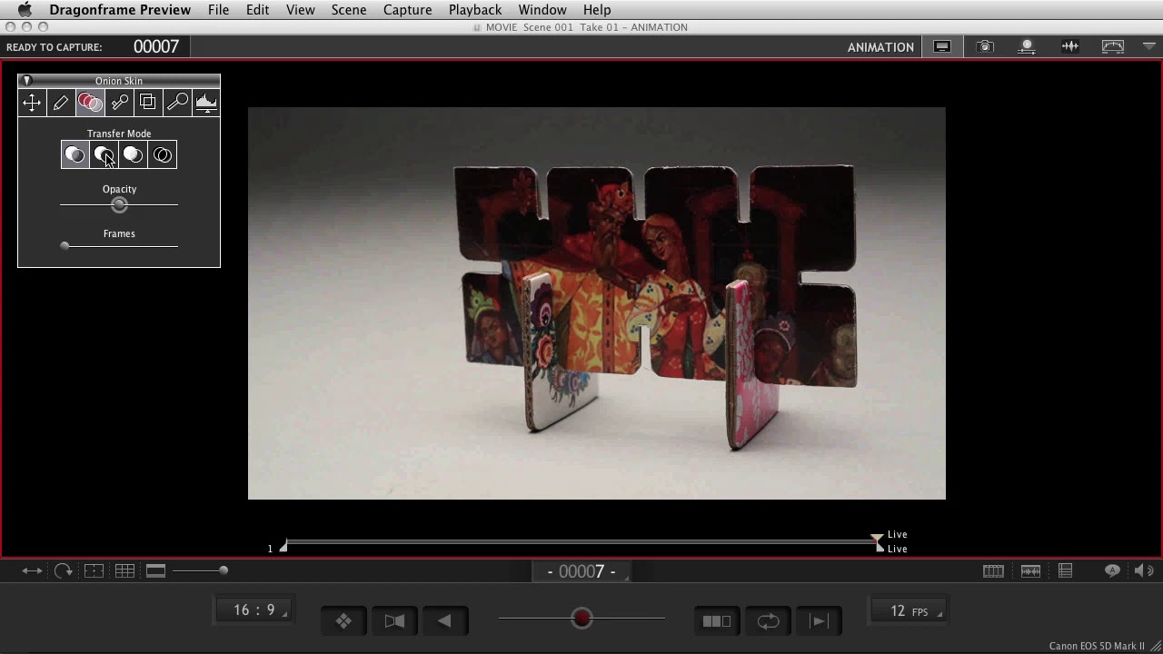The image size is (1163, 654).
Task: Open the lighting DMX workspace icon
Action: (x=1027, y=46)
